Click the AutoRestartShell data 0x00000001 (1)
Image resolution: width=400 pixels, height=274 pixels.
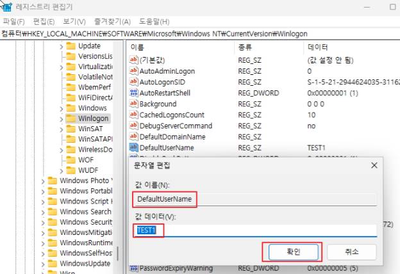(333, 93)
